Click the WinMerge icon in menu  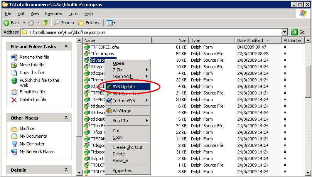[x=109, y=111]
